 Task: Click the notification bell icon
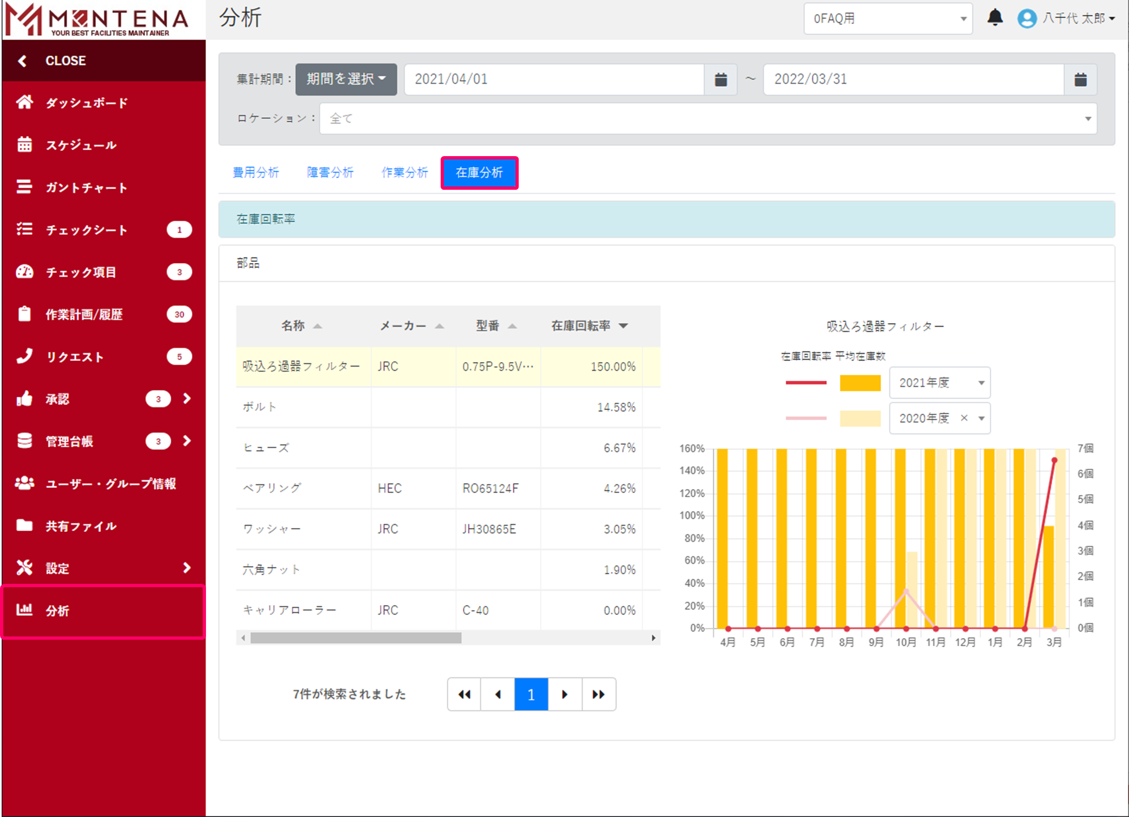(x=995, y=18)
